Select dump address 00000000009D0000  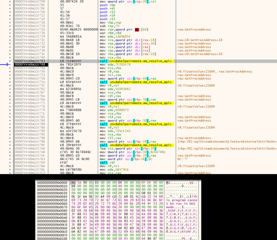(52, 183)
